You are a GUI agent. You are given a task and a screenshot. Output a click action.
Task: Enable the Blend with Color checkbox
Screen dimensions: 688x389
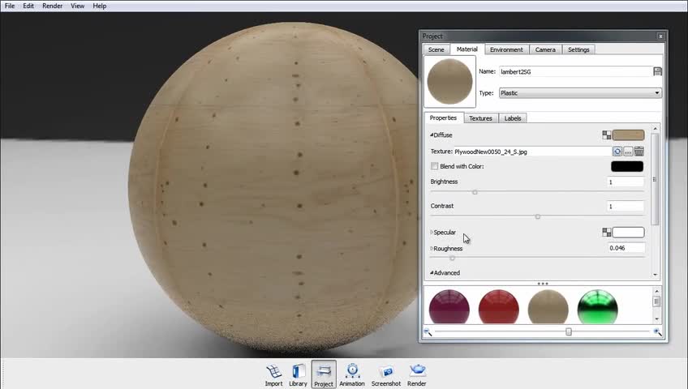pyautogui.click(x=434, y=166)
